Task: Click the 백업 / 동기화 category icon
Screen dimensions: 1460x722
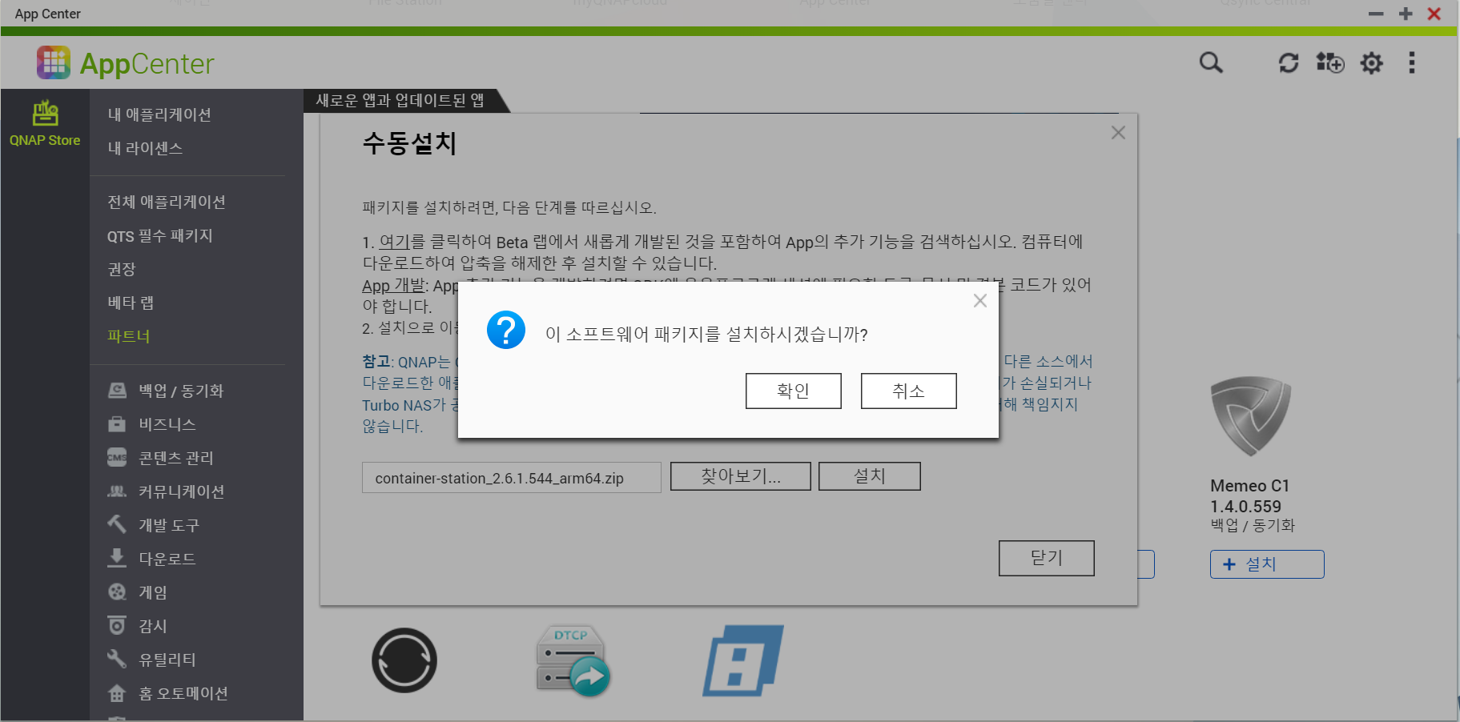Action: (x=117, y=391)
